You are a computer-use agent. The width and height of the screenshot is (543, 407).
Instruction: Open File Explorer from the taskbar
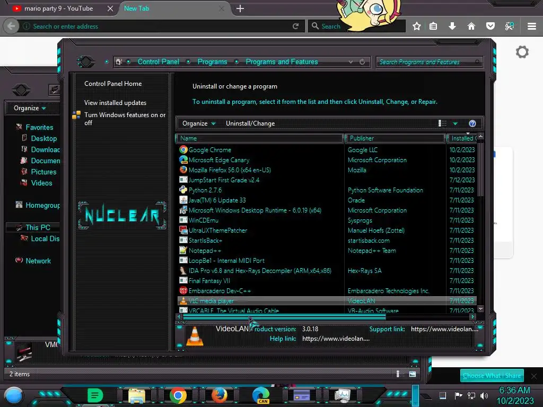(x=137, y=395)
